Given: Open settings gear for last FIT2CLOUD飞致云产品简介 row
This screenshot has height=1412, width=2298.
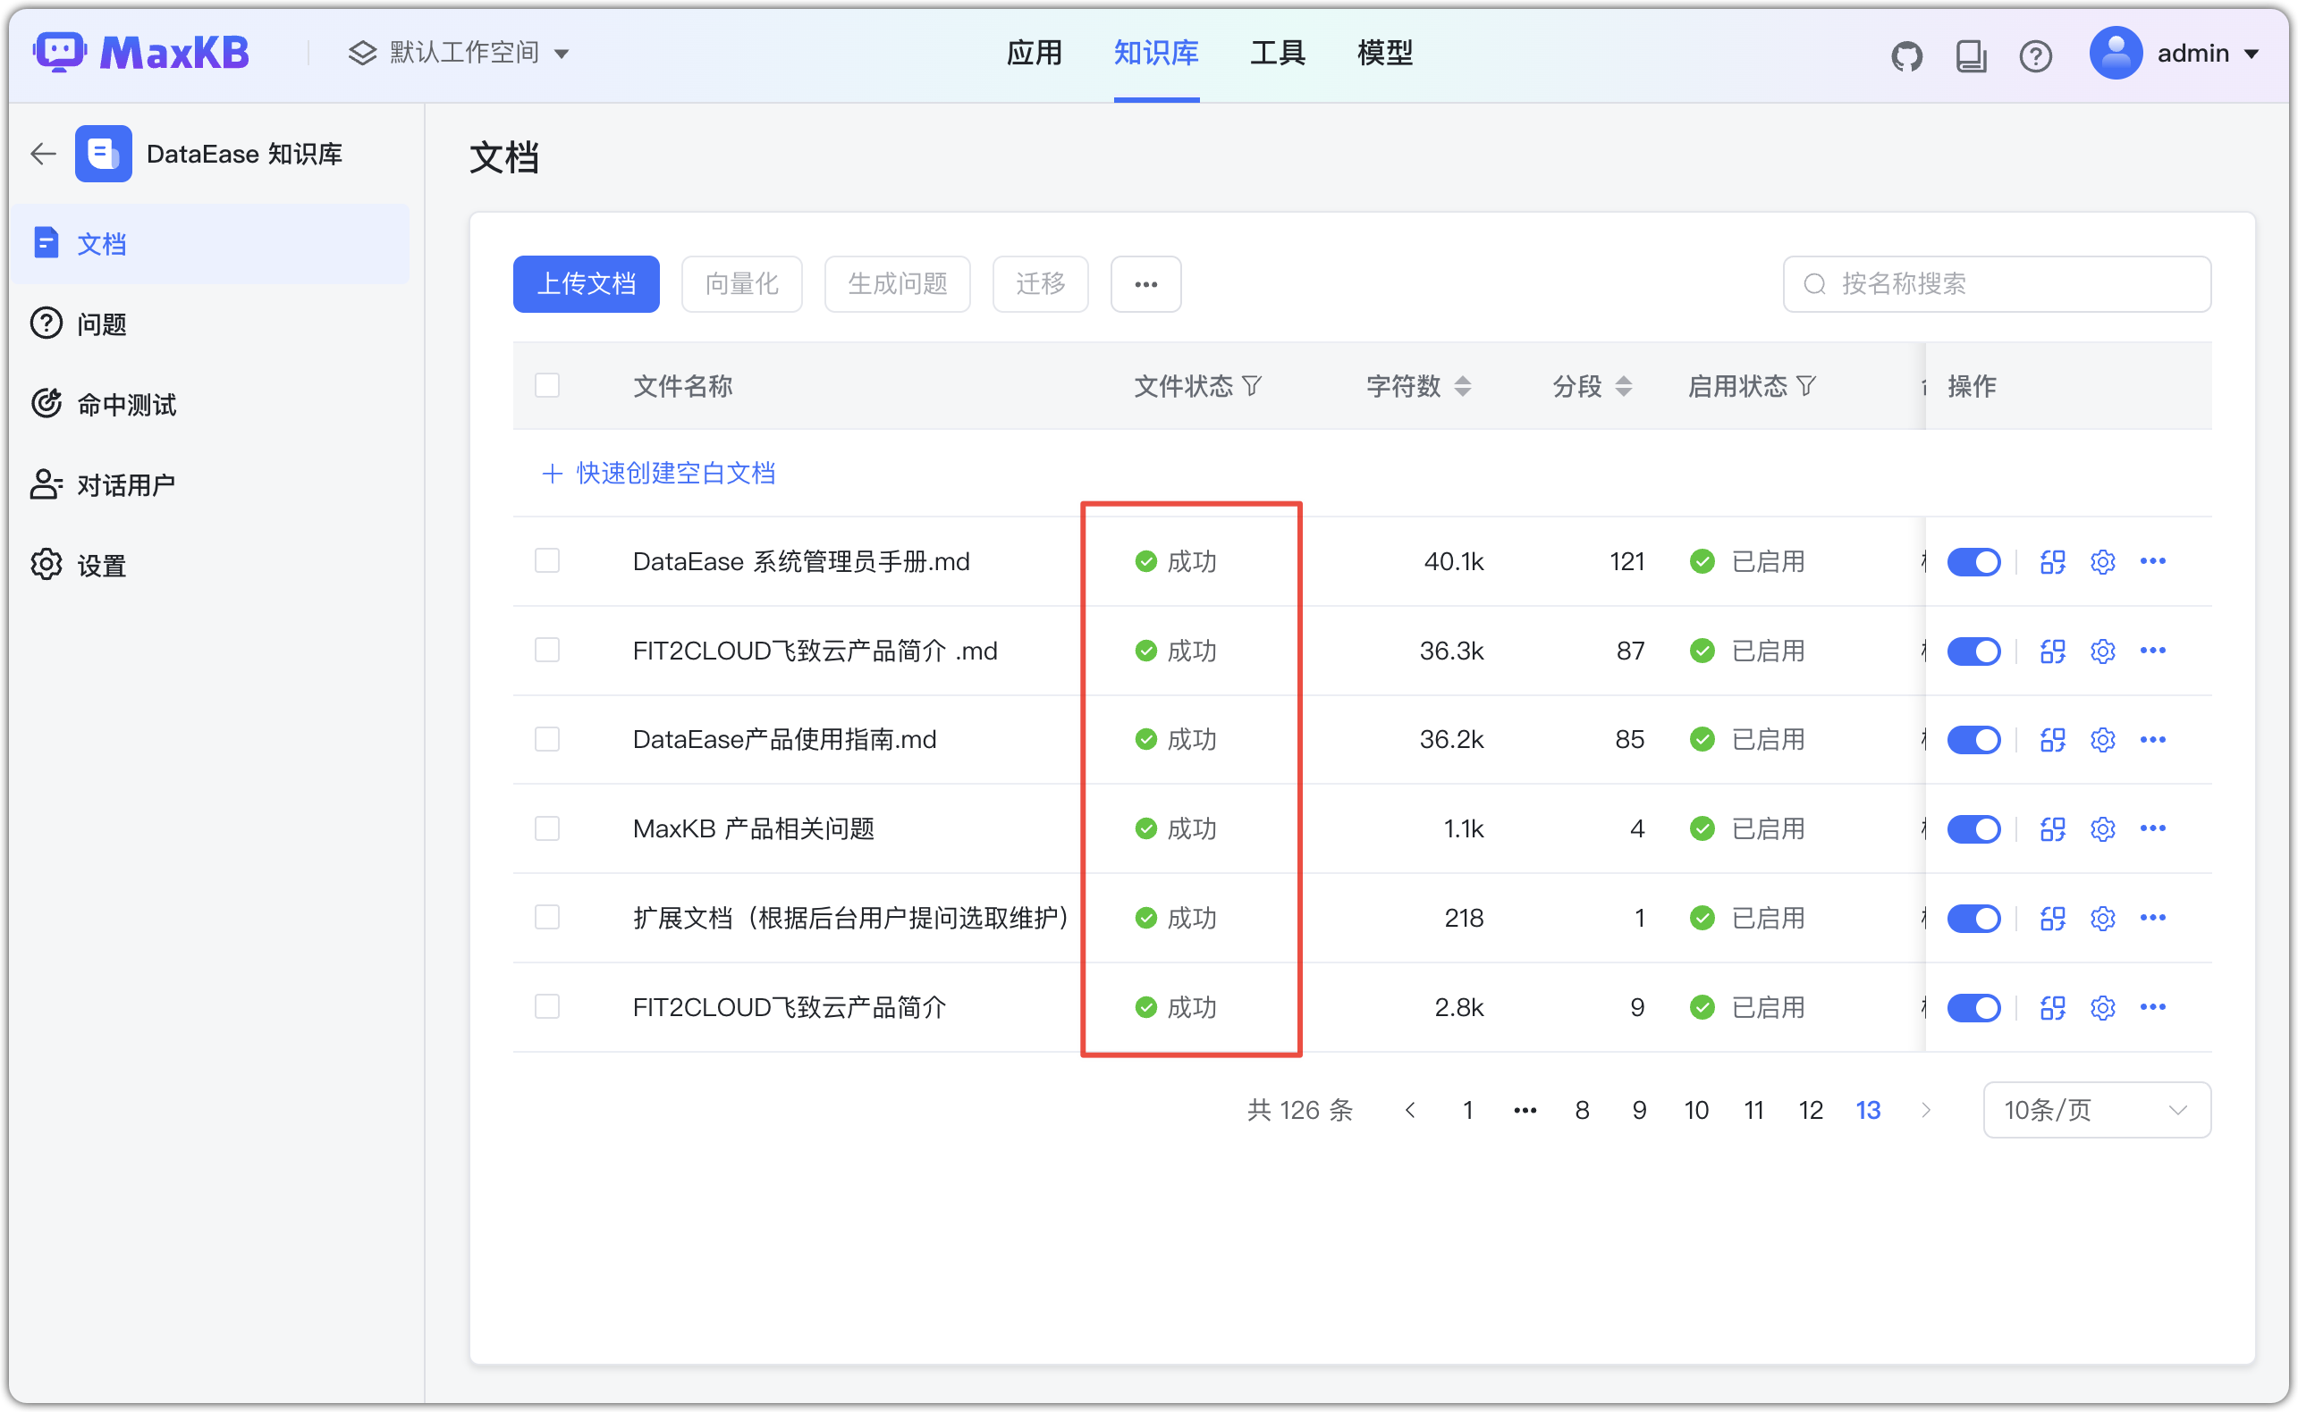Looking at the screenshot, I should [x=2103, y=1008].
